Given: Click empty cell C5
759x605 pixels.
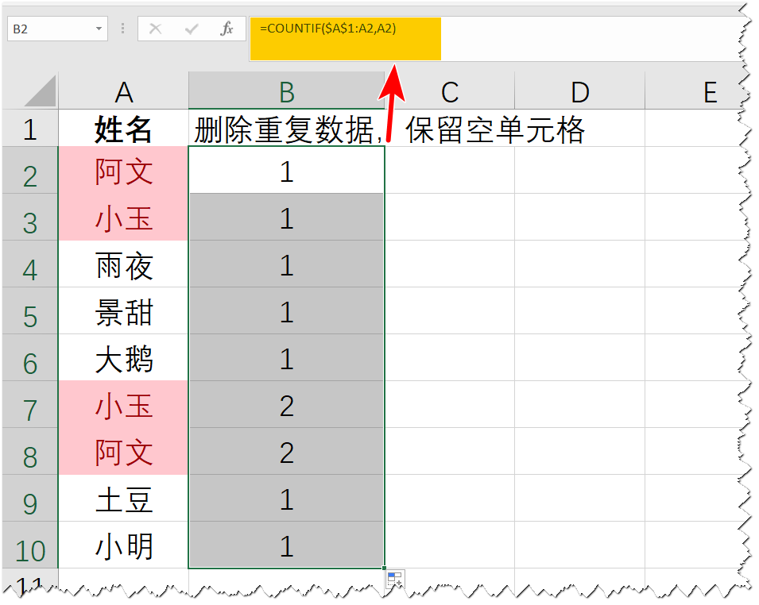Looking at the screenshot, I should point(450,311).
